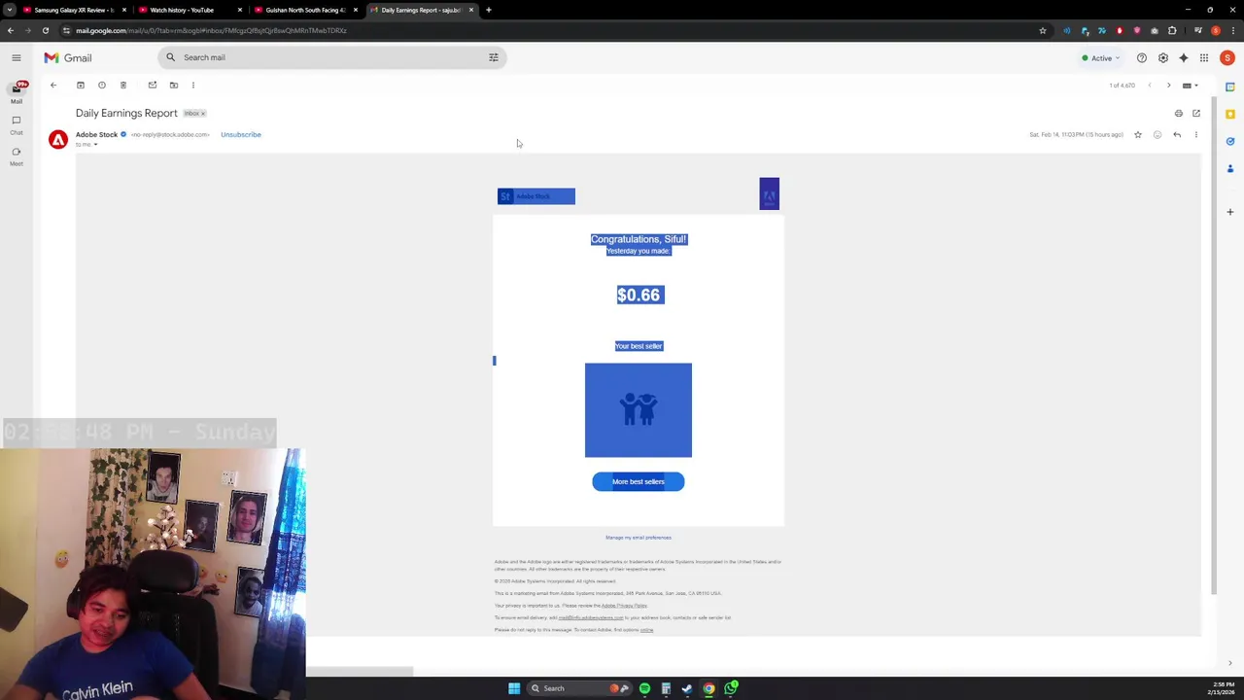Viewport: 1244px width, 700px height.
Task: Click the Adobe Stock sender avatar
Action: tap(58, 140)
